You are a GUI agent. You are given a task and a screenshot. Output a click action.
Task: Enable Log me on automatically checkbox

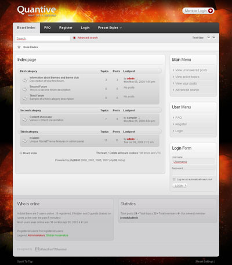click(174, 179)
